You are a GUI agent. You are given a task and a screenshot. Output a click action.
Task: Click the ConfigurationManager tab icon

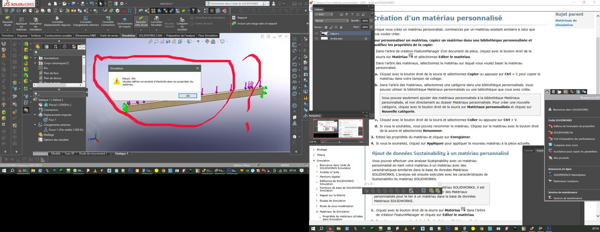pyautogui.click(x=56, y=47)
